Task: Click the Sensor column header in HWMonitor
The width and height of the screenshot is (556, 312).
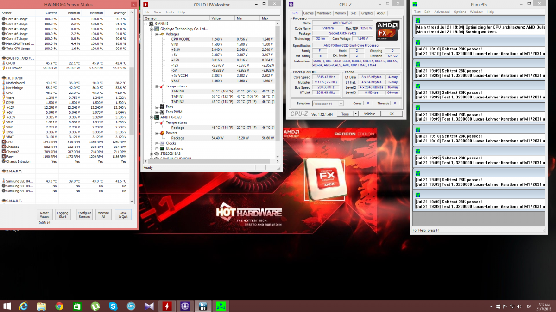Action: (177, 18)
